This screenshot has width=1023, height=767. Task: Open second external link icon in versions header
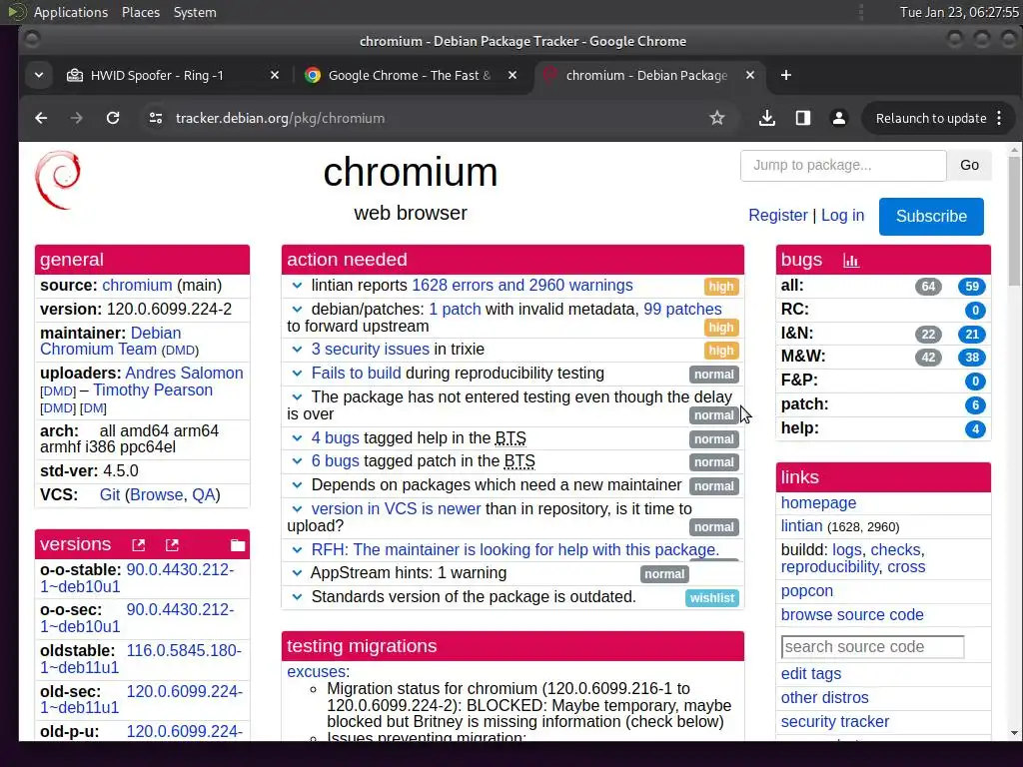click(x=172, y=545)
